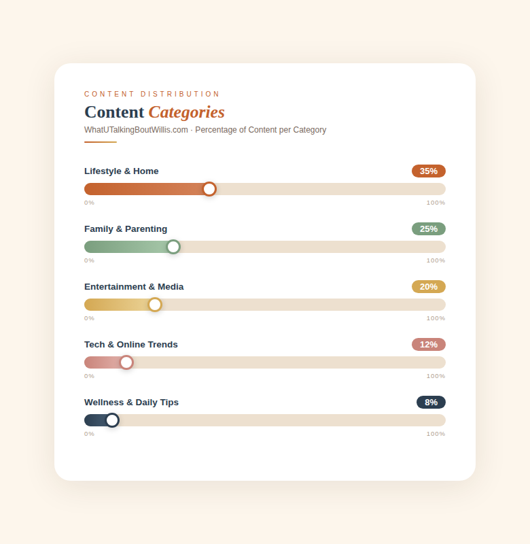
Task: Click the 8% badge for Wellness & Daily Tips
Action: pos(431,403)
